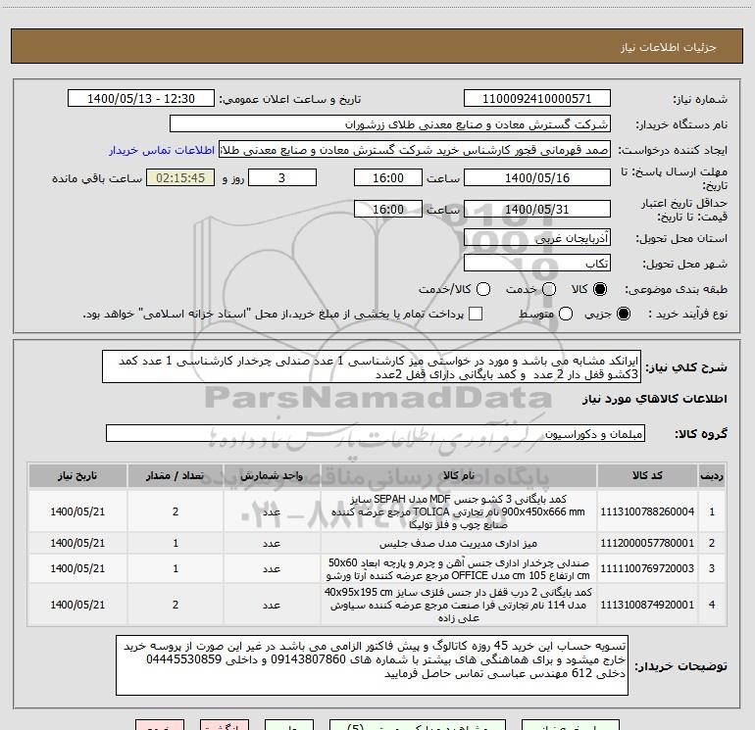Click product code 1113100788260004
The width and height of the screenshot is (755, 730).
pos(647,512)
